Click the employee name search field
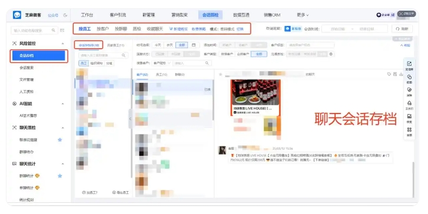428x214 pixels. pyautogui.click(x=104, y=55)
